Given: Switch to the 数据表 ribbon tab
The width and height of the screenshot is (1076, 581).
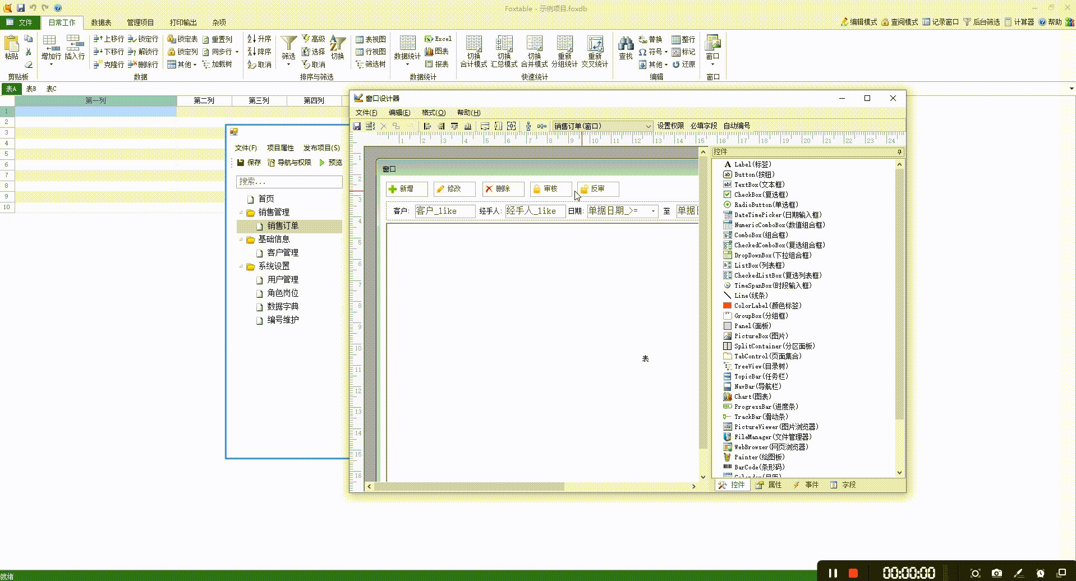Looking at the screenshot, I should 101,22.
